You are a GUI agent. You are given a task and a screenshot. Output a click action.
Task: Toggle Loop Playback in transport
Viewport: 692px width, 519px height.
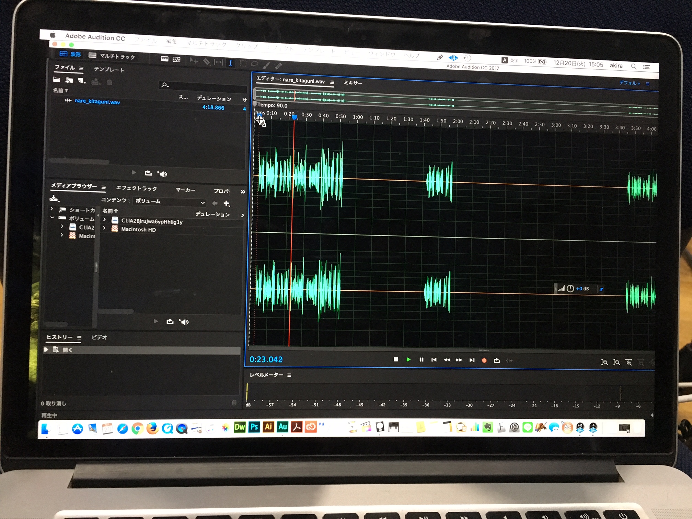pyautogui.click(x=497, y=360)
